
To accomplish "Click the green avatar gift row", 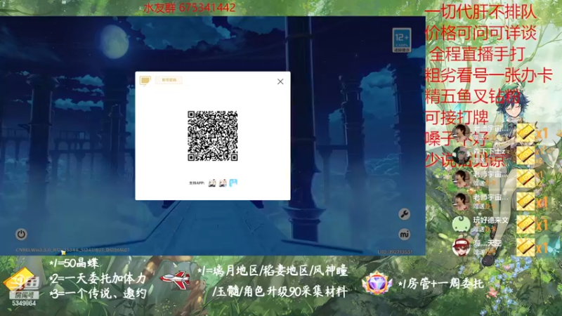I will tap(500, 224).
